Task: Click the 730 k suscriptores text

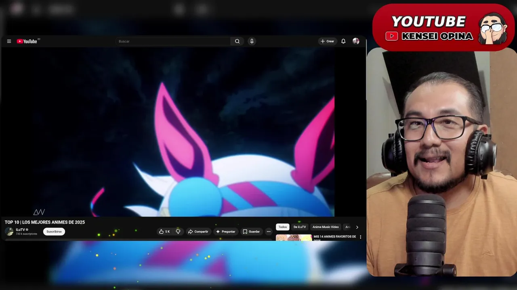Action: tap(26, 234)
